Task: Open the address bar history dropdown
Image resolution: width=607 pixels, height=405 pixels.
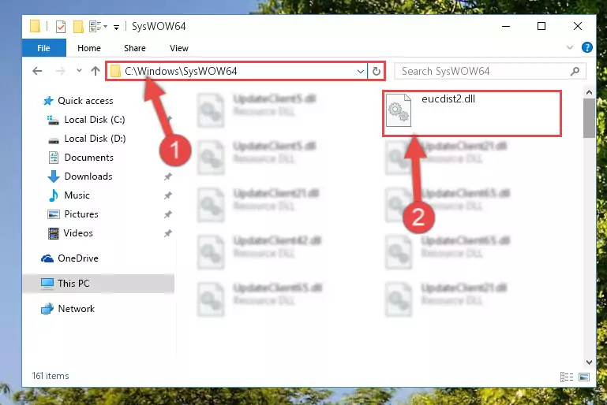Action: pyautogui.click(x=361, y=72)
